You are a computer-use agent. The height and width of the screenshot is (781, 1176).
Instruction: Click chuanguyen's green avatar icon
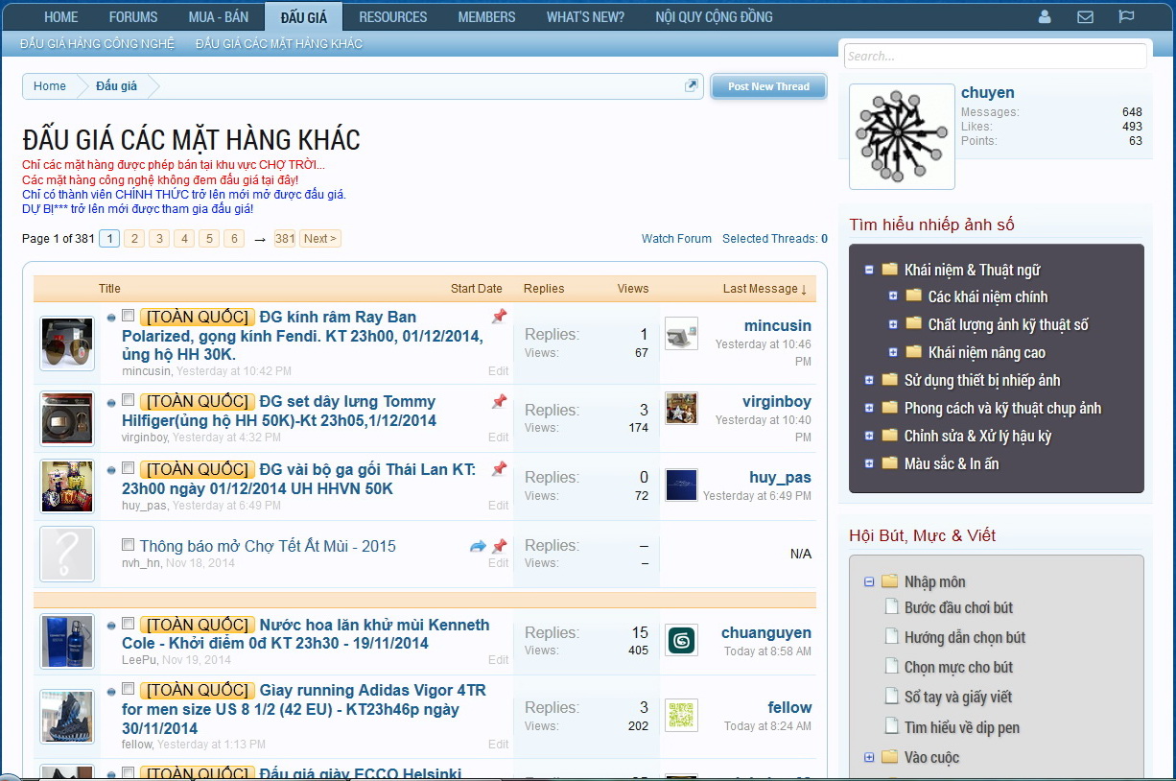(x=681, y=640)
